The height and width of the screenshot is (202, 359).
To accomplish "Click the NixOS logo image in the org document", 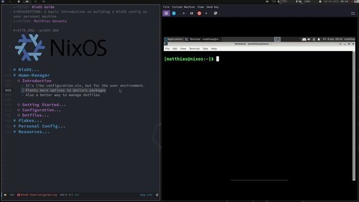I will tap(61, 48).
